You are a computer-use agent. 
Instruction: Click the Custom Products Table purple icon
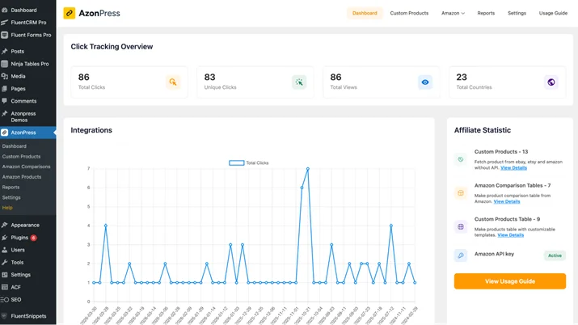461,226
